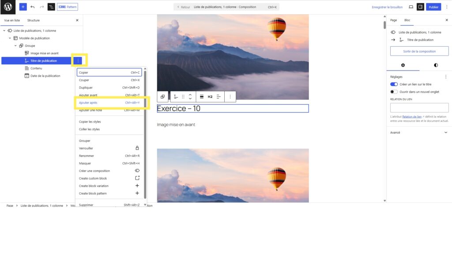
Task: Choose Copier les styles entry
Action: coord(109,122)
